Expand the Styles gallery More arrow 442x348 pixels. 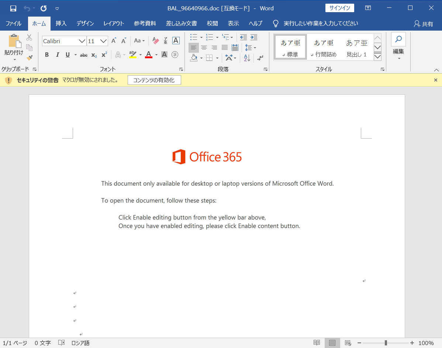click(x=377, y=57)
